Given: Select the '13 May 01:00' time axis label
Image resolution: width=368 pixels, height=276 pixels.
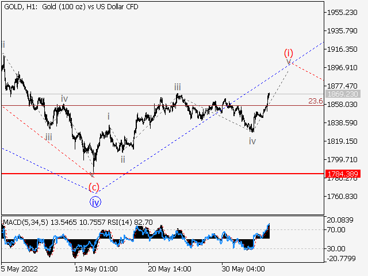Looking at the screenshot, I should (x=96, y=269).
